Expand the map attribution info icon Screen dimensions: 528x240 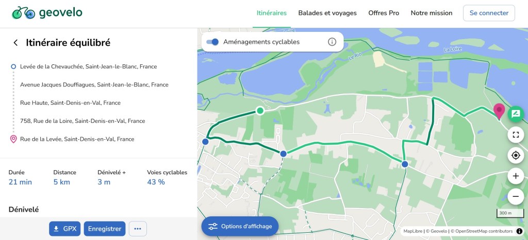519,231
